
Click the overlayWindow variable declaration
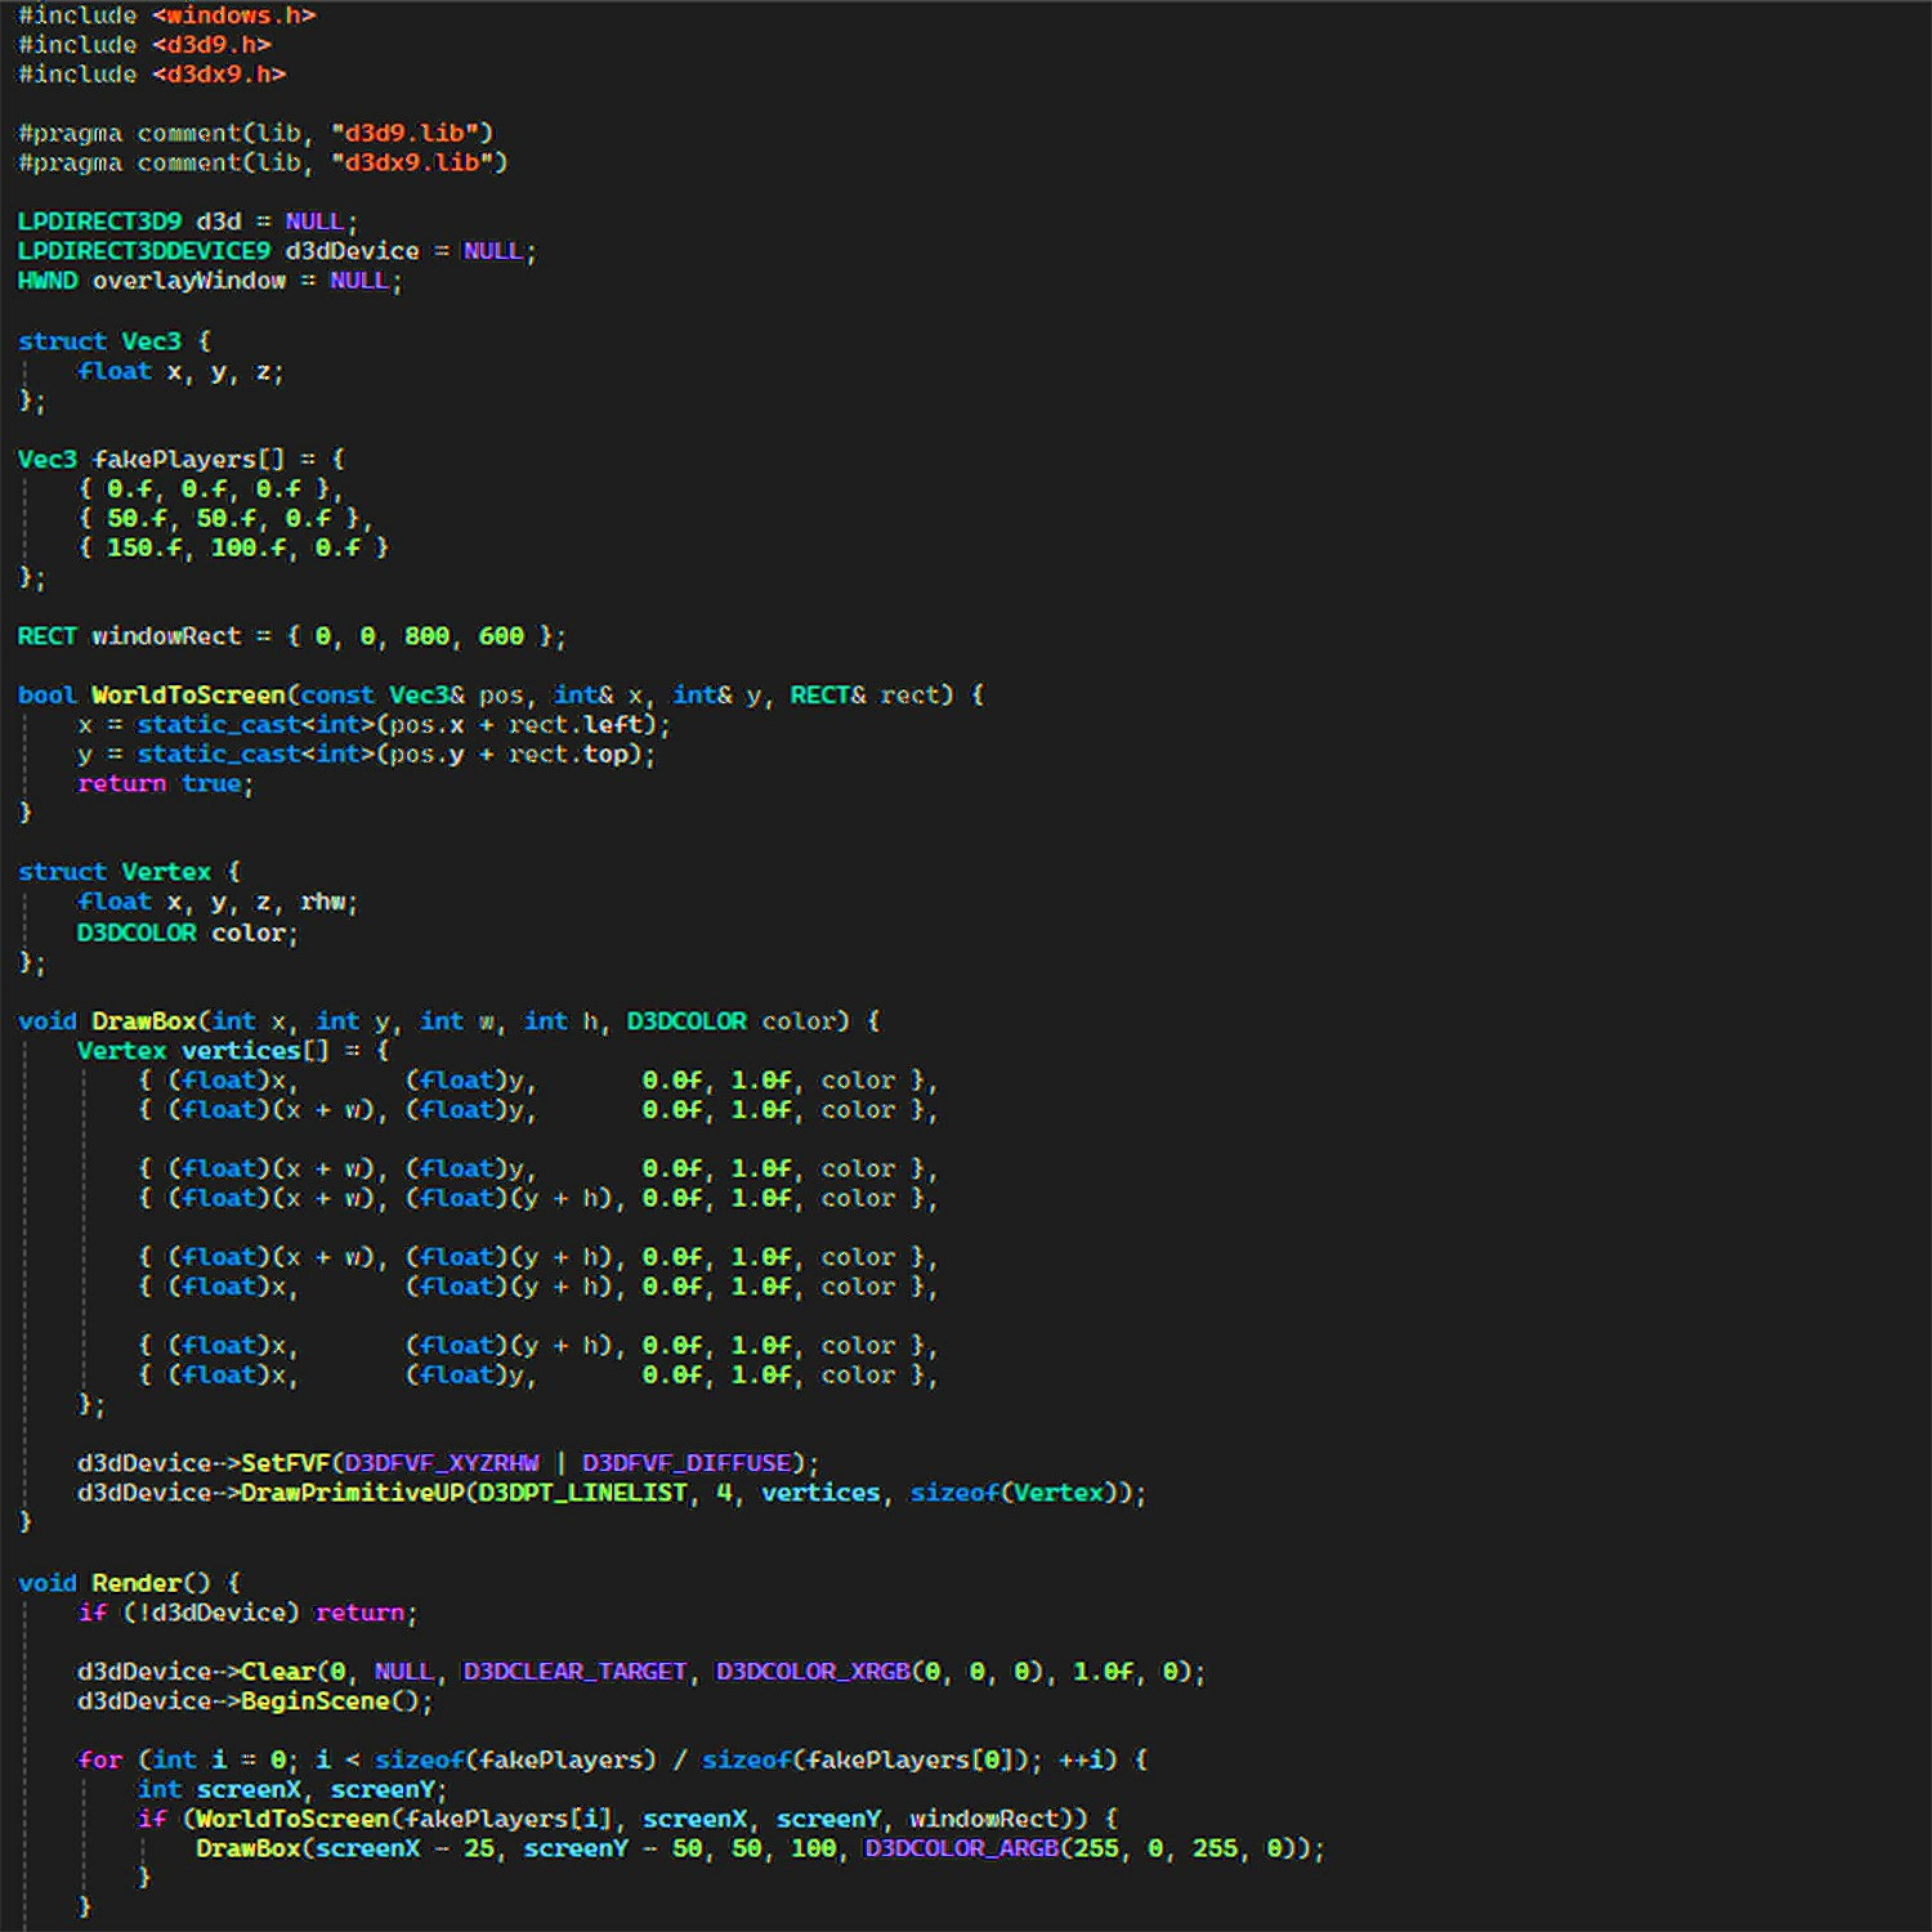pyautogui.click(x=189, y=281)
